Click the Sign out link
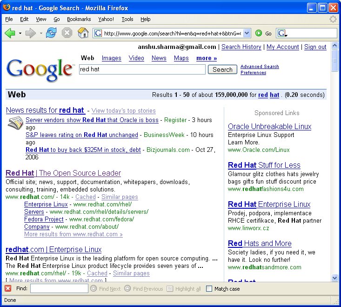Viewport: 341px width, 307px height. coord(315,47)
